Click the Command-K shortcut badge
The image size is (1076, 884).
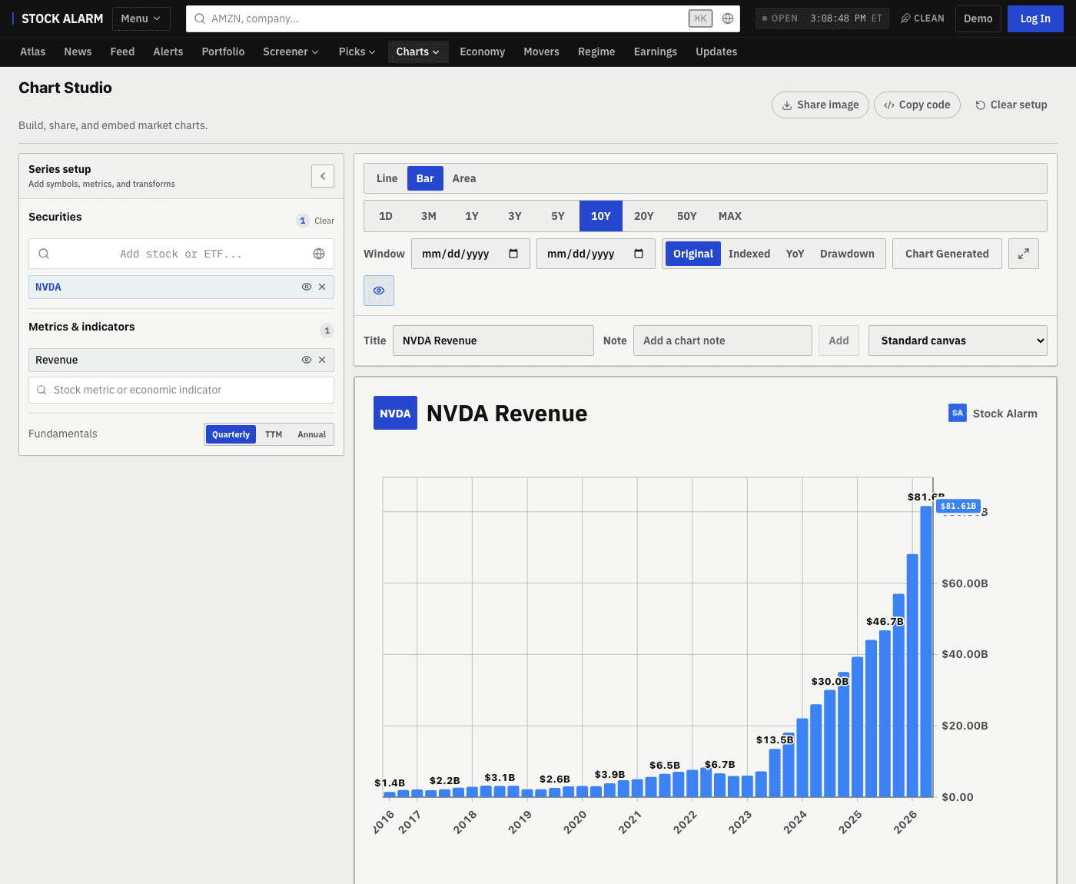(x=700, y=18)
